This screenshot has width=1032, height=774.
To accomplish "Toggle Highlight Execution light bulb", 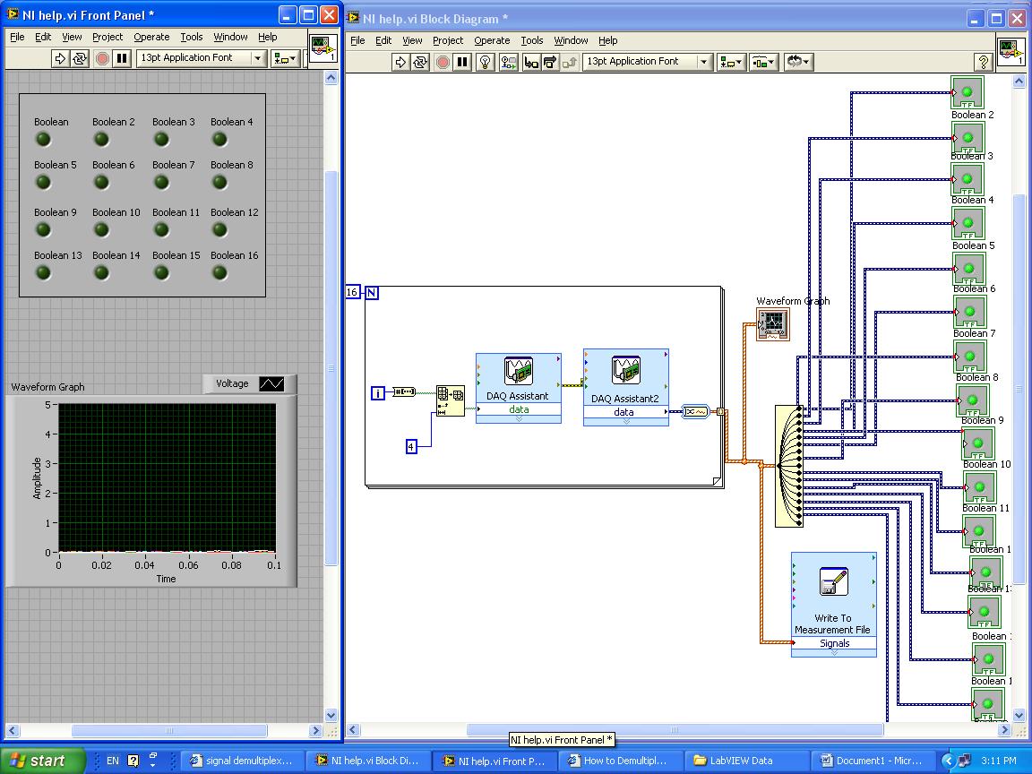I will 486,62.
